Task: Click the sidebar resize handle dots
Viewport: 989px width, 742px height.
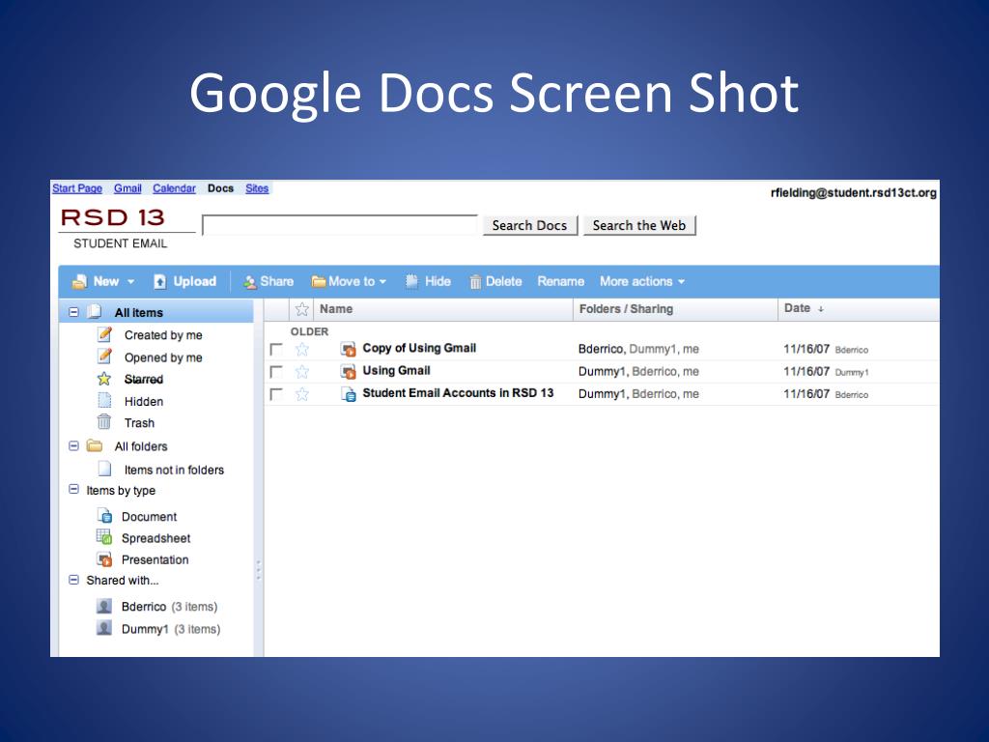Action: [258, 570]
